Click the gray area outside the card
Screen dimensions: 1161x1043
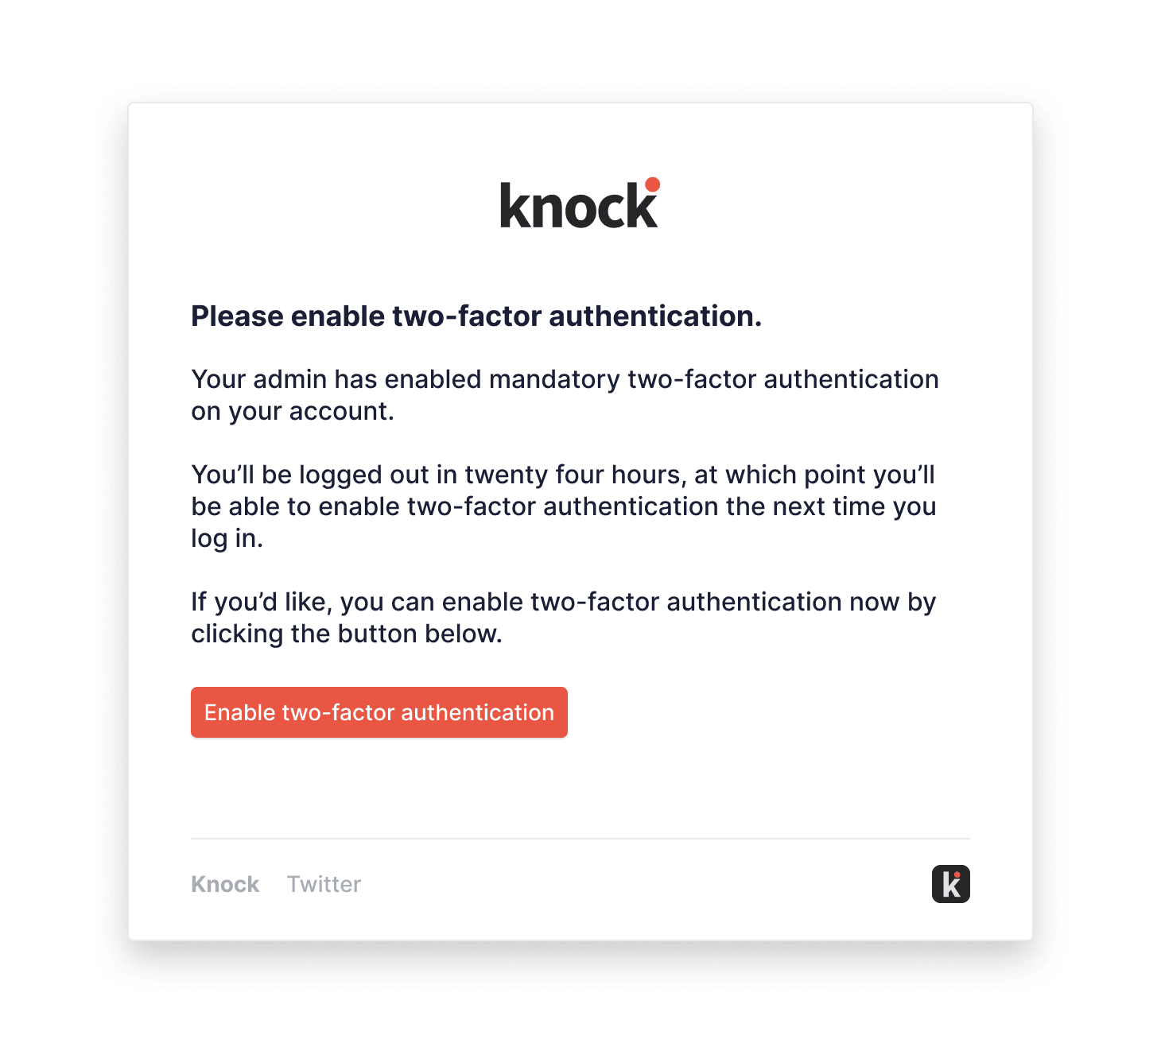point(56,517)
